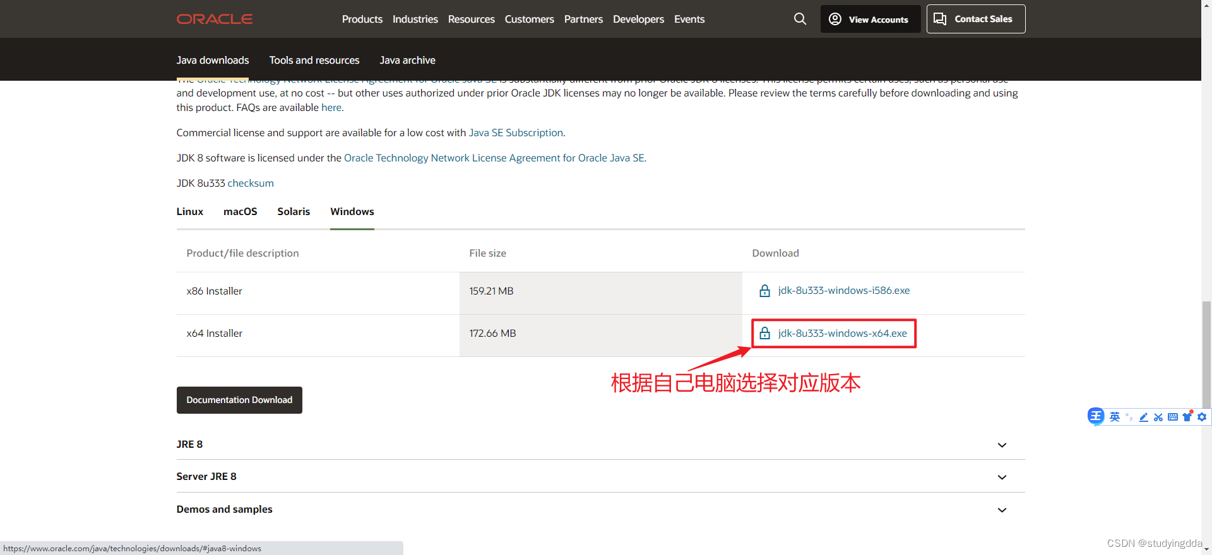Image resolution: width=1212 pixels, height=555 pixels.
Task: Click the Contact Sales button
Action: (x=976, y=19)
